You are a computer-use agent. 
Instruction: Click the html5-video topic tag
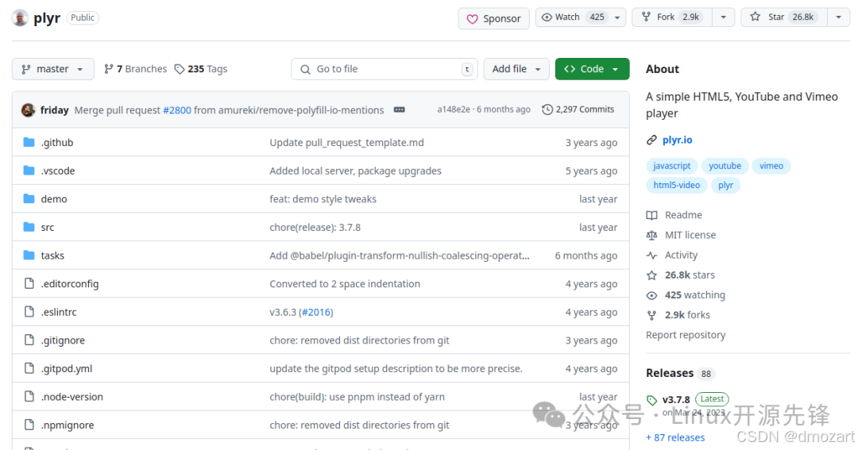[676, 185]
